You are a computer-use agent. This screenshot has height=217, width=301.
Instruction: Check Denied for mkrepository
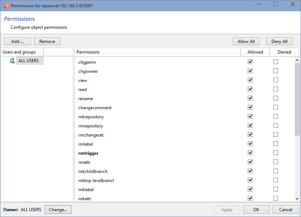(x=275, y=117)
